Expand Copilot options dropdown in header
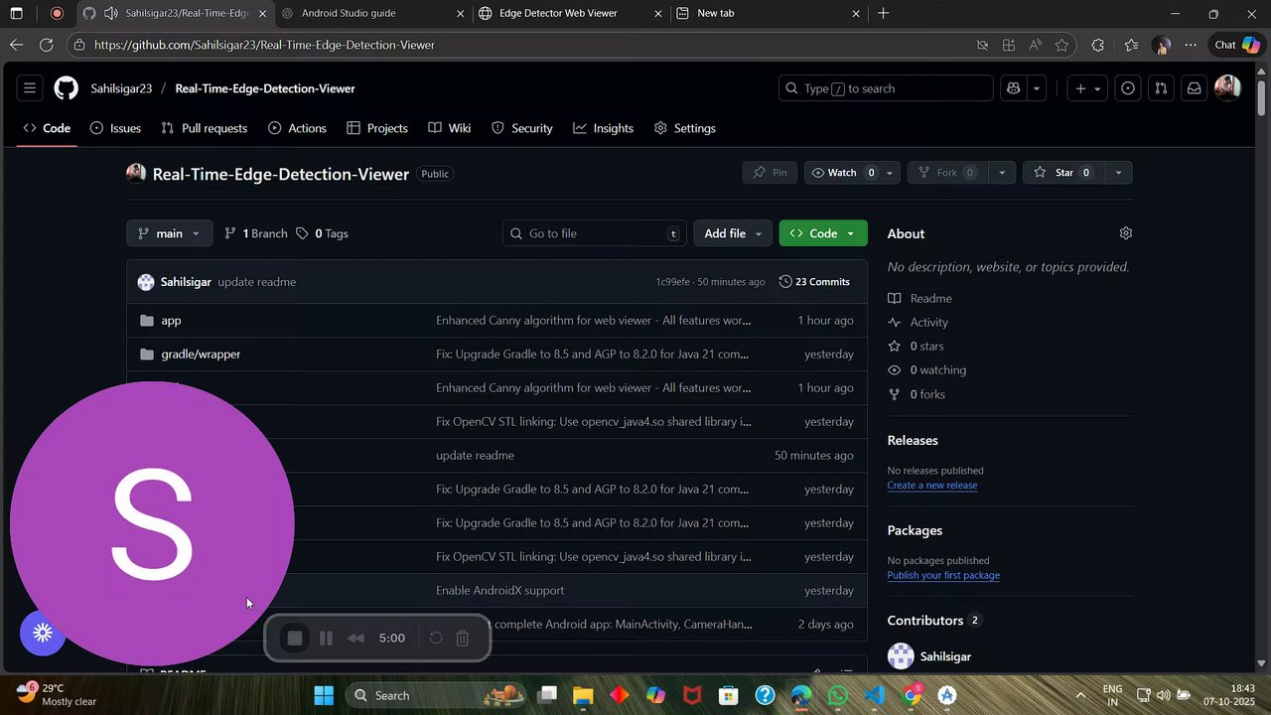Screen dimensions: 1271x715 click(x=1037, y=88)
